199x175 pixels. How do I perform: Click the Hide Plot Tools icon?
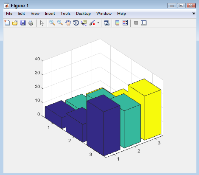click(136, 23)
